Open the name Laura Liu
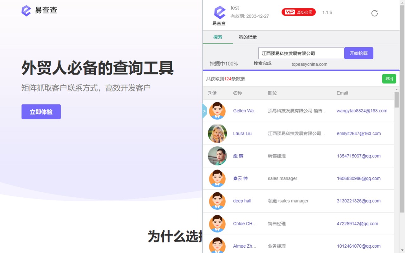Screen dimensions: 405x253 coord(242,133)
